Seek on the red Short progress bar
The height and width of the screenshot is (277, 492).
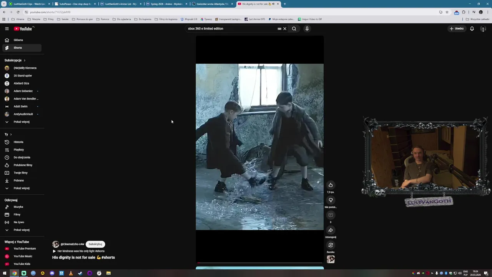coord(259,263)
